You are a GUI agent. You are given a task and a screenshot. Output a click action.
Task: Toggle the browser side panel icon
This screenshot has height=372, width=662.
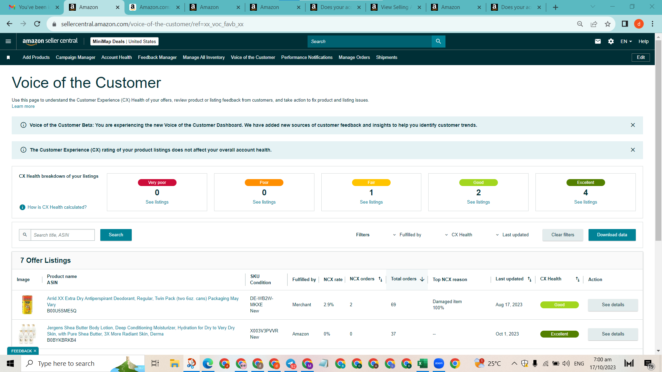point(625,24)
